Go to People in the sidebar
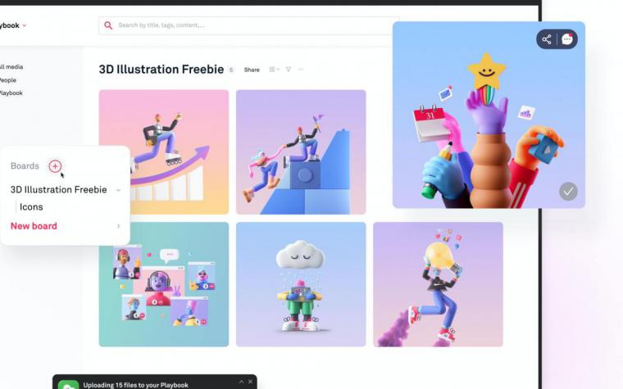 pos(8,79)
